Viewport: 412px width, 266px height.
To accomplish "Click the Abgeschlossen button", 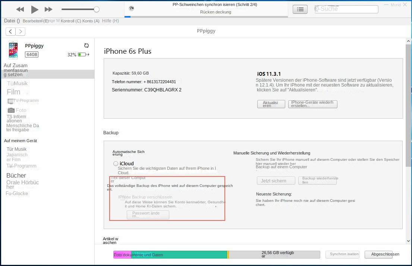I will tap(379, 254).
